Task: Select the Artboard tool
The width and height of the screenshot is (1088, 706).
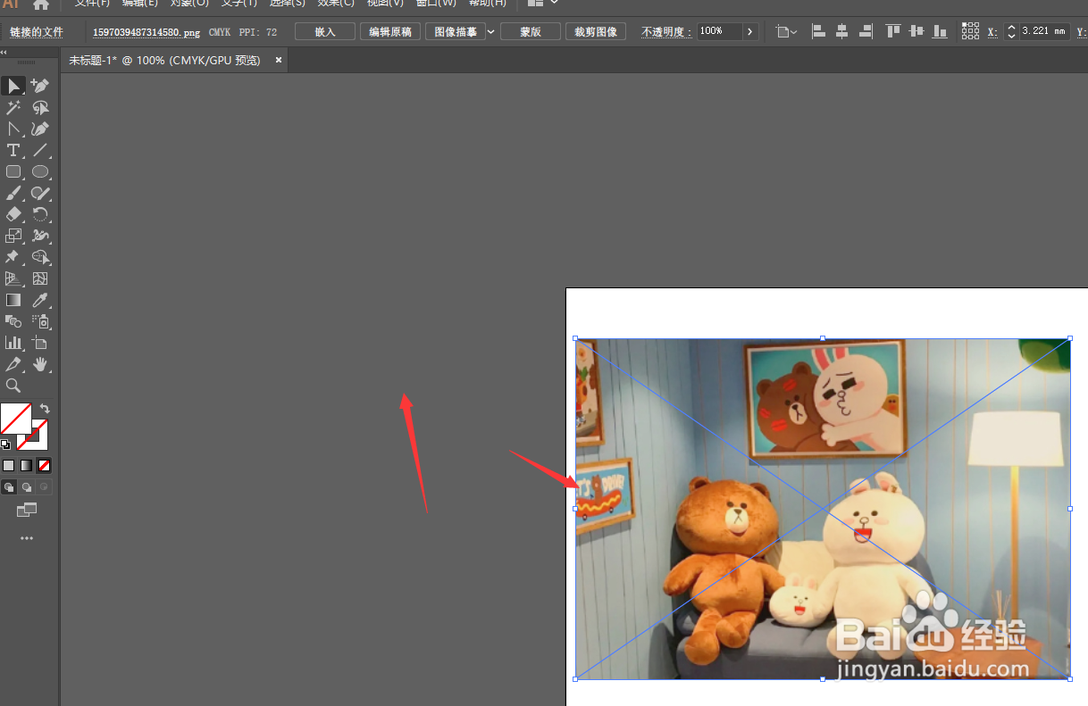Action: (40, 343)
